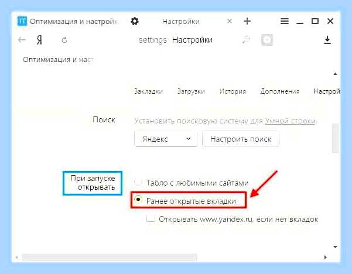The image size is (352, 274).
Task: Open the Настройки section tab
Action: click(x=327, y=91)
